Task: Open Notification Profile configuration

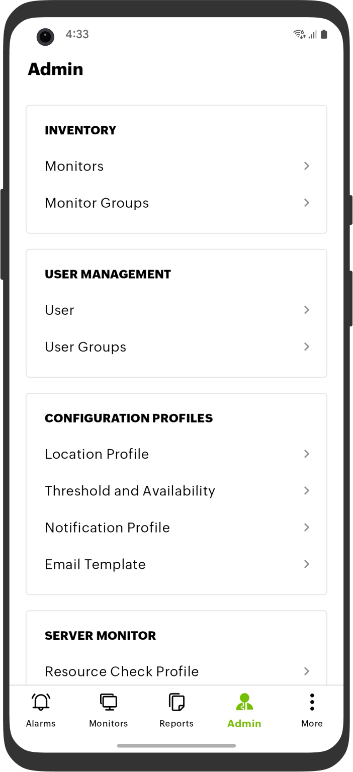Action: [x=176, y=527]
